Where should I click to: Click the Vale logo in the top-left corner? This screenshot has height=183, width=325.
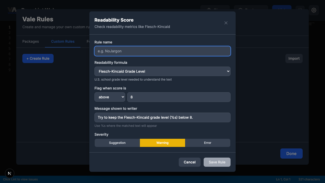[11, 10]
